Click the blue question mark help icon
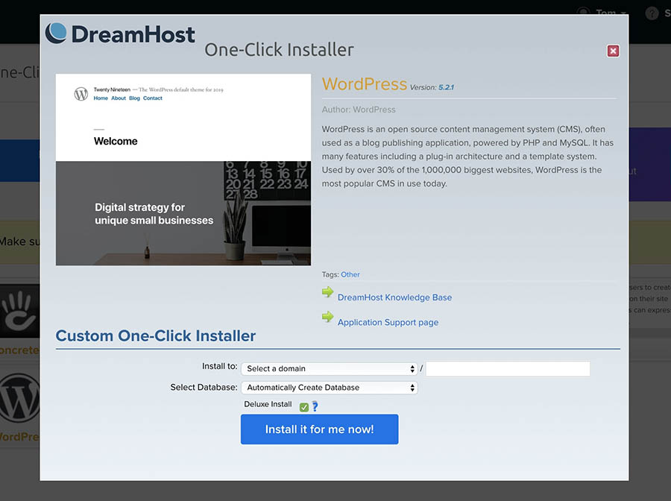The width and height of the screenshot is (671, 501). coord(315,406)
